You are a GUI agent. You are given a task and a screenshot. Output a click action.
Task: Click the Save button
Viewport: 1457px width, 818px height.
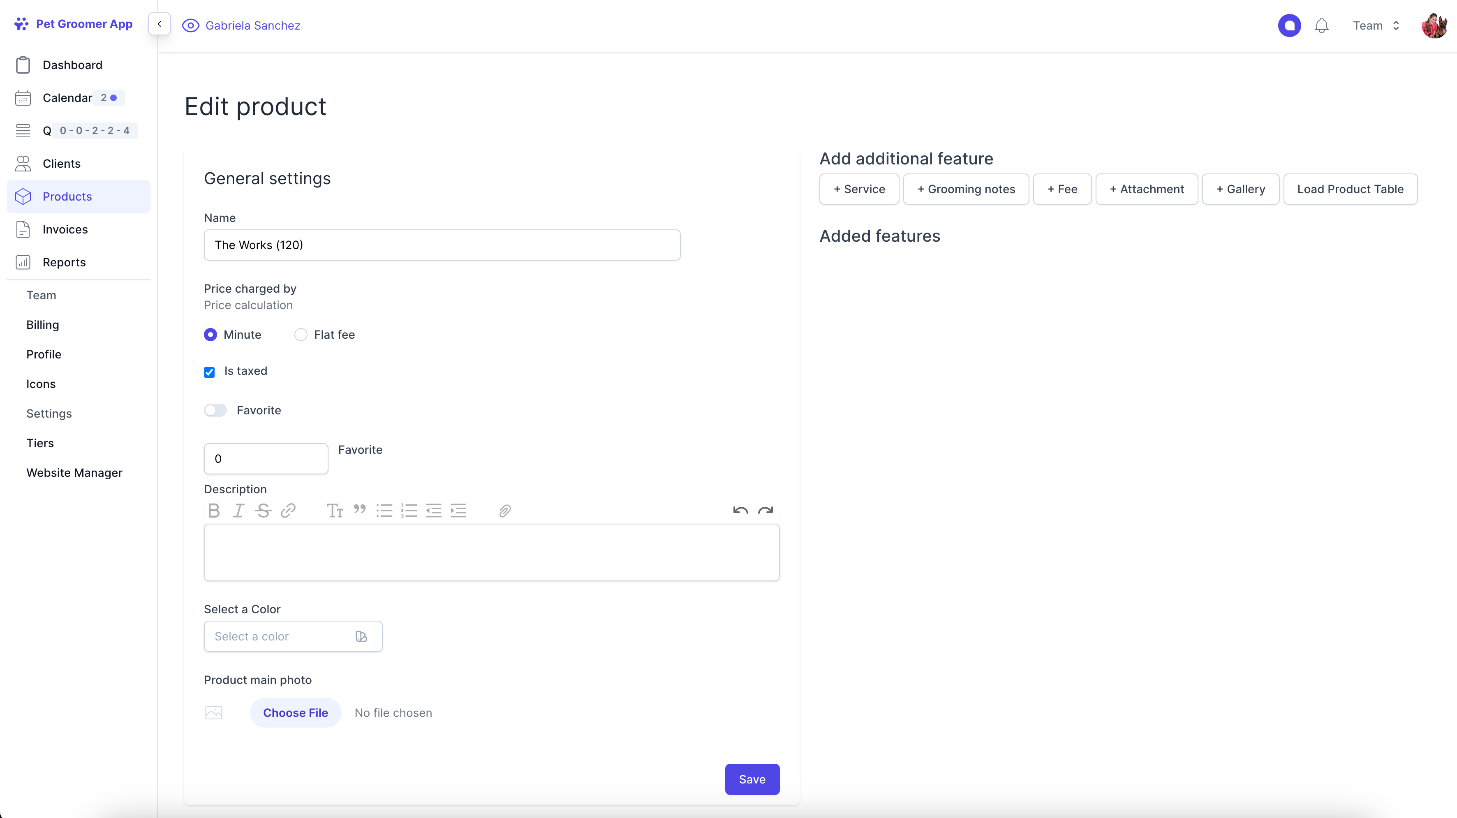(x=752, y=779)
